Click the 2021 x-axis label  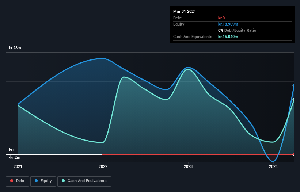click(18, 166)
